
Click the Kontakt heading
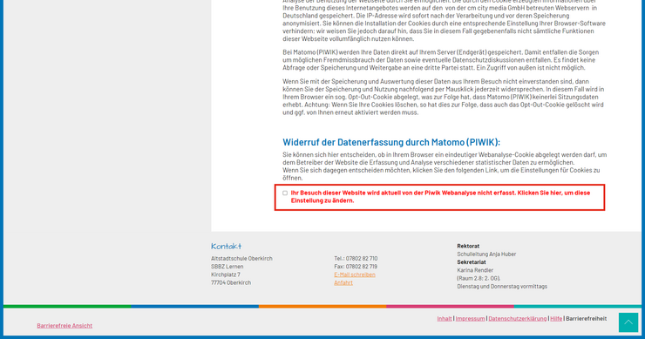[227, 246]
